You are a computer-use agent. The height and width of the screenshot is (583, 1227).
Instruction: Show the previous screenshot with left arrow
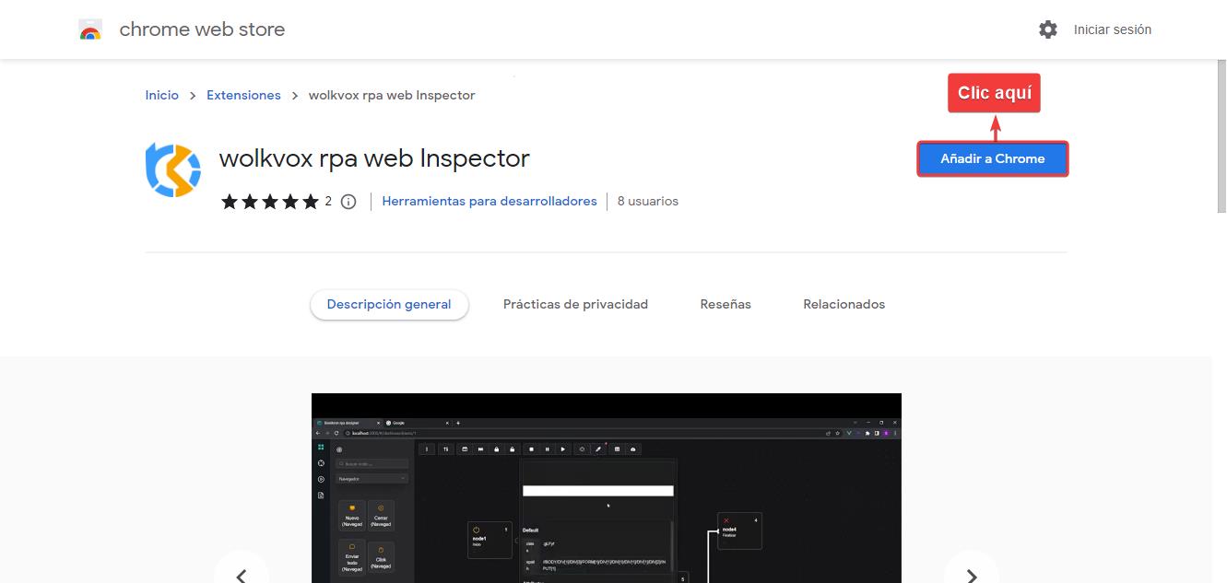point(242,575)
